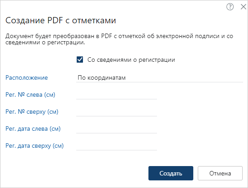
Task: Uncheck the registration info checkbox
Action: [80, 60]
